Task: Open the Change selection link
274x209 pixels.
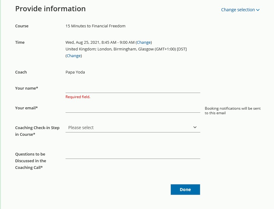Action: 238,10
